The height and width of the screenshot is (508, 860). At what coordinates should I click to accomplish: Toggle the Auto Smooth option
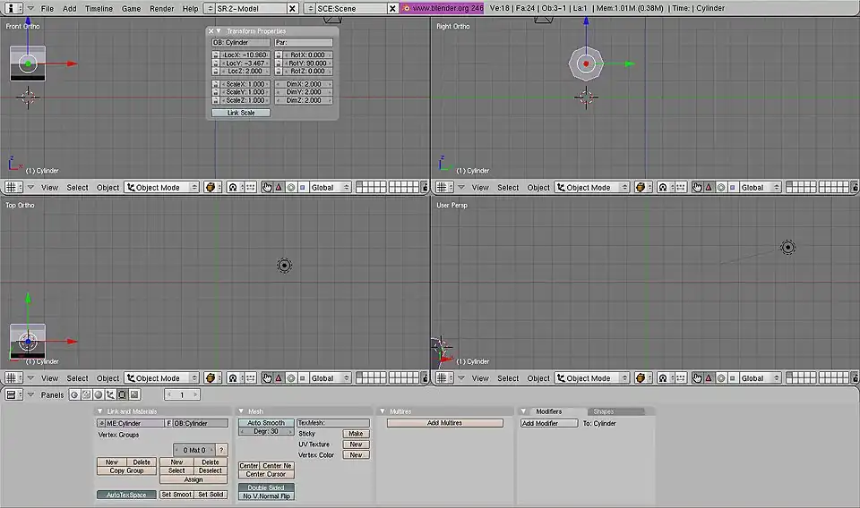(x=266, y=423)
